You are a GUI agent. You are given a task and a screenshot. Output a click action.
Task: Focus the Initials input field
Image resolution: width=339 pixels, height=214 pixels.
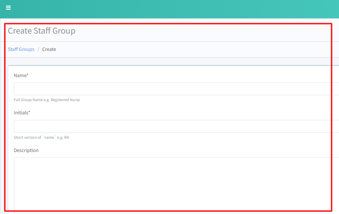(174, 127)
